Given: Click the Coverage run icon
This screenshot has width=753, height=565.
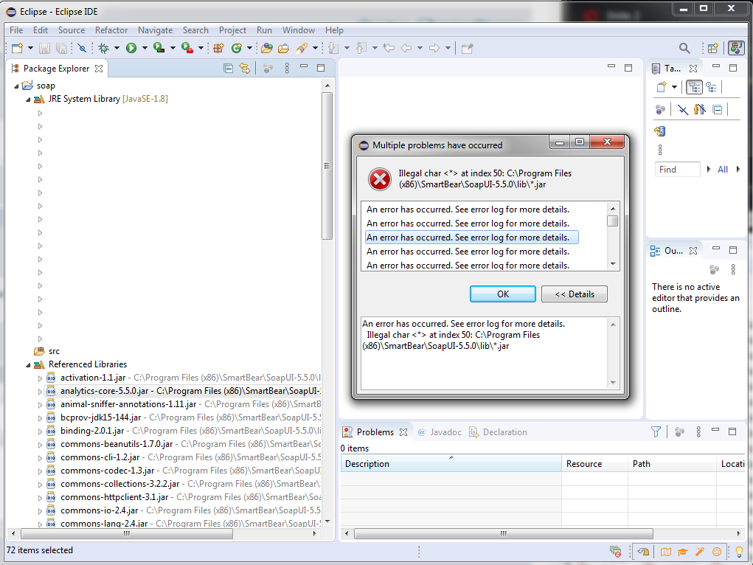Looking at the screenshot, I should pos(159,48).
